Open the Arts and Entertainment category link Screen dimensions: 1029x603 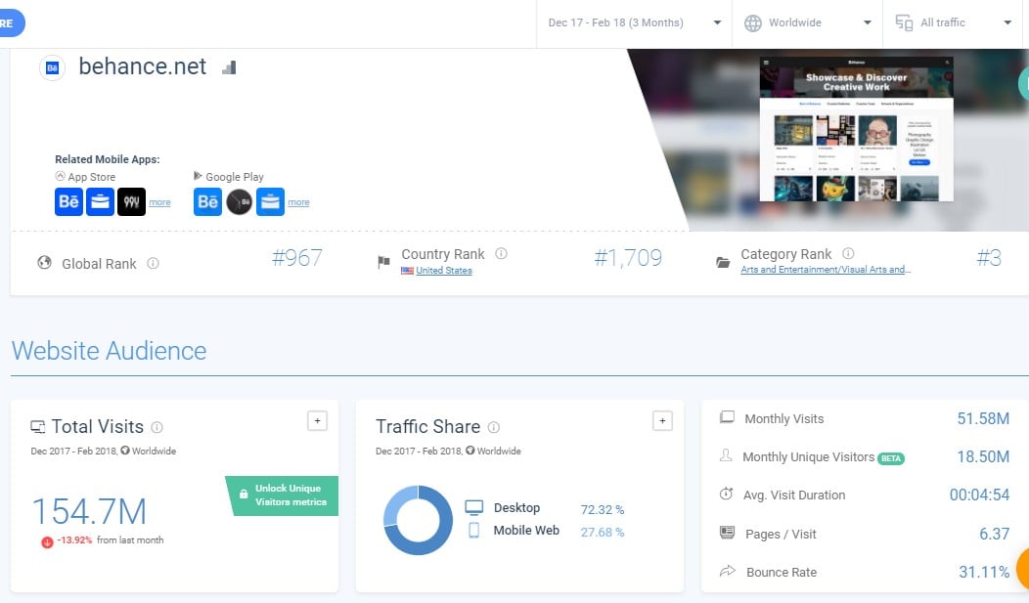(825, 270)
